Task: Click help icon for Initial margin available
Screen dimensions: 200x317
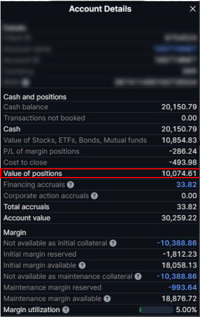Action: click(x=82, y=265)
